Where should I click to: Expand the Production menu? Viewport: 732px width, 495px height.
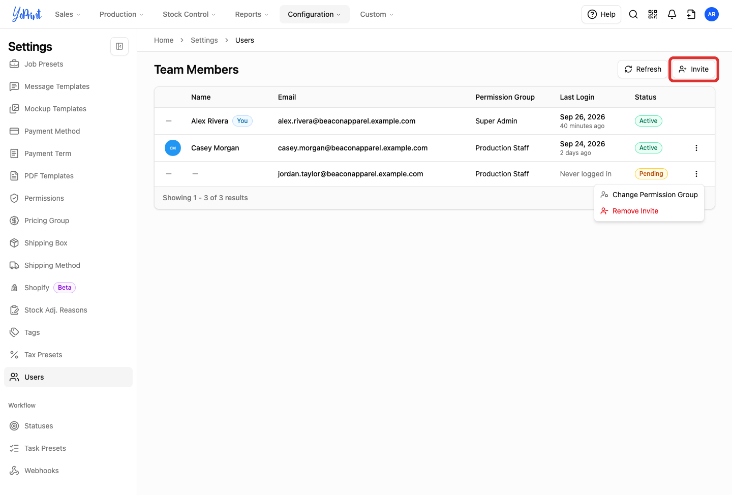point(121,14)
